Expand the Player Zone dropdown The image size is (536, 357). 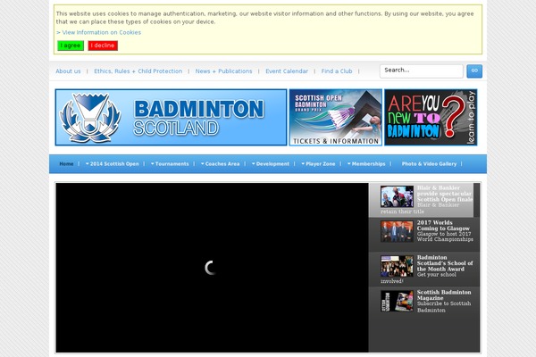point(318,164)
